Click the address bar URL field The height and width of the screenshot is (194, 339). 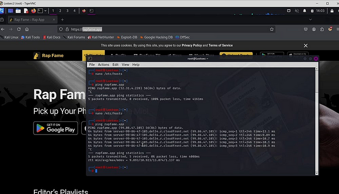[x=167, y=29]
